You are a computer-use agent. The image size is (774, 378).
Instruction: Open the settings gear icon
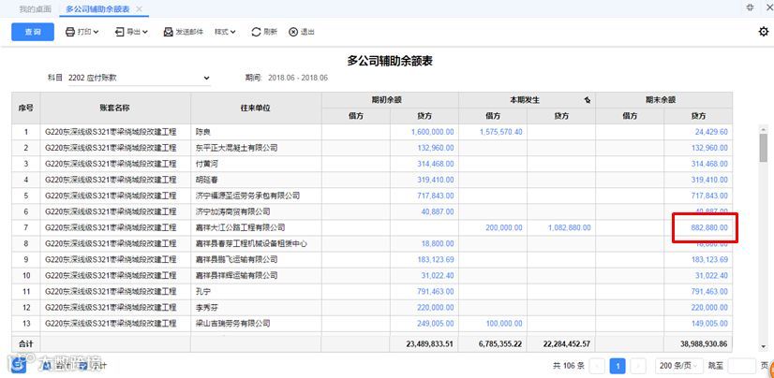point(763,32)
